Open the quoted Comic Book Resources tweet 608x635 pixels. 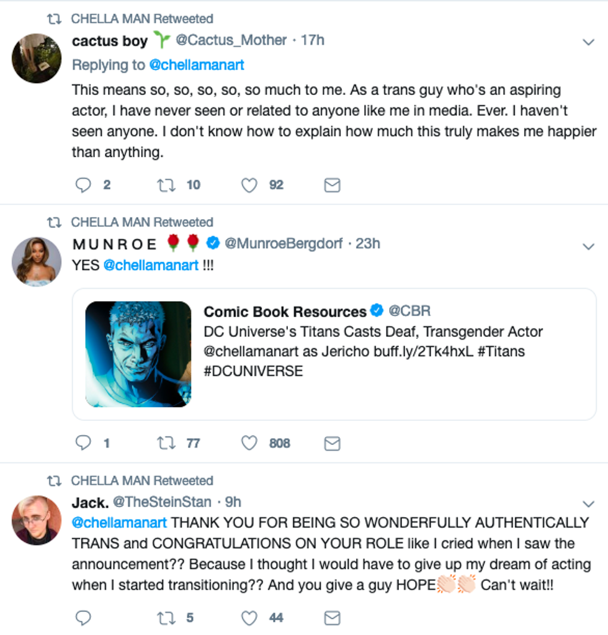click(x=372, y=341)
